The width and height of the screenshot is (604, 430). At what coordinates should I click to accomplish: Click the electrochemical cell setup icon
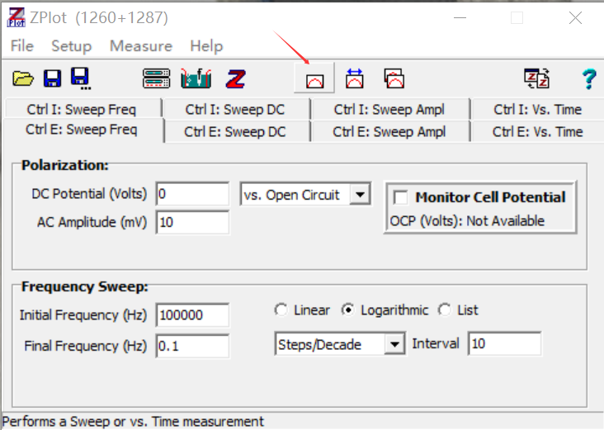point(196,79)
